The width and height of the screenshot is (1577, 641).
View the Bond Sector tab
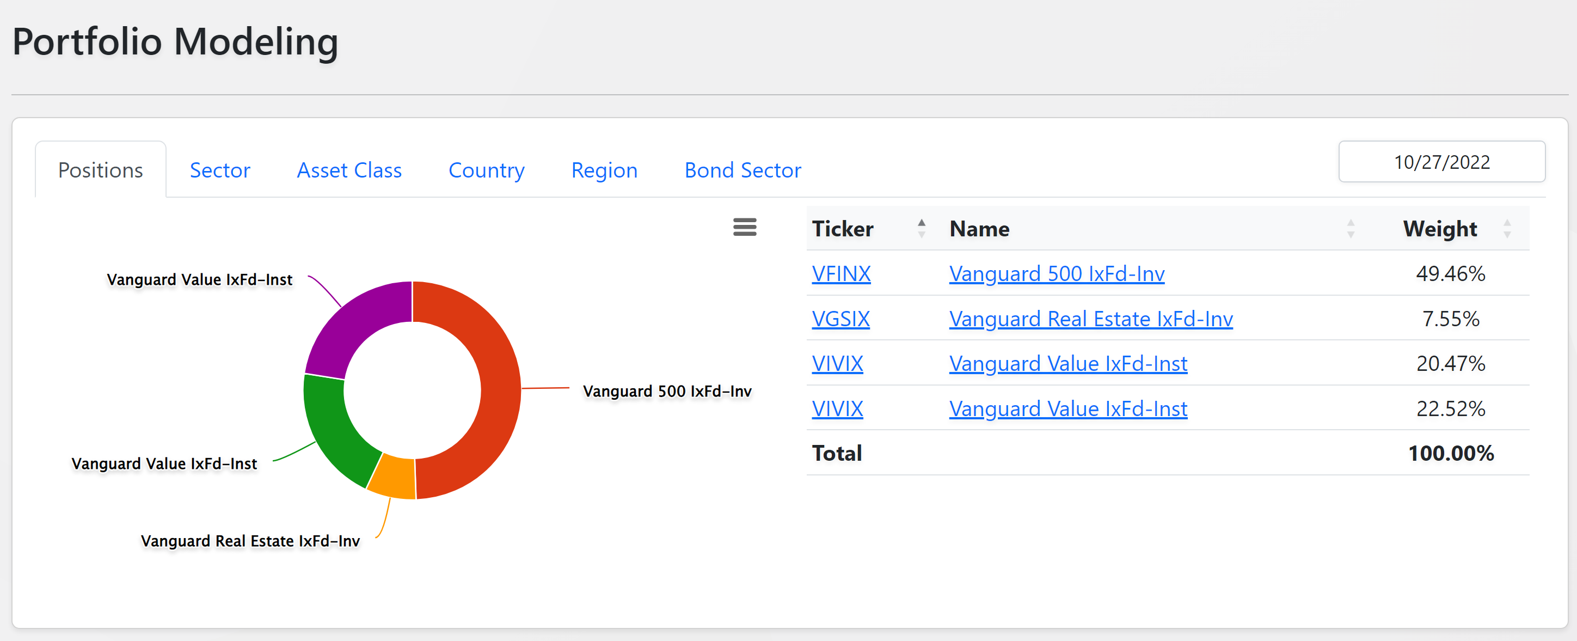click(x=743, y=169)
